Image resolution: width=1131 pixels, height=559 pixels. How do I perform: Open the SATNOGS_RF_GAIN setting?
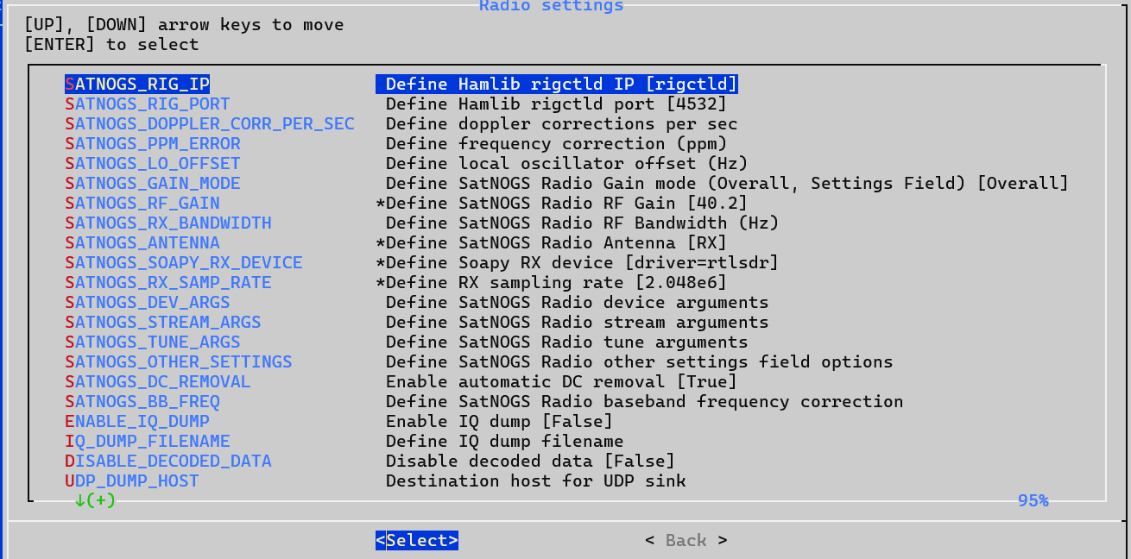click(x=142, y=204)
